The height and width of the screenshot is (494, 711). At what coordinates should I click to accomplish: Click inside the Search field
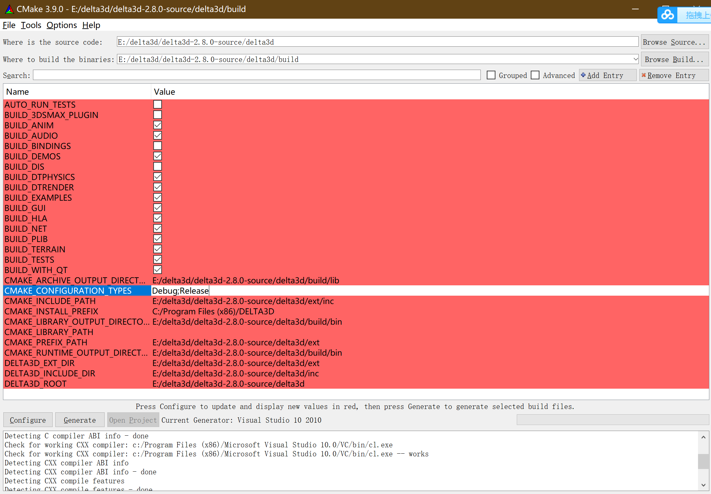tap(257, 75)
